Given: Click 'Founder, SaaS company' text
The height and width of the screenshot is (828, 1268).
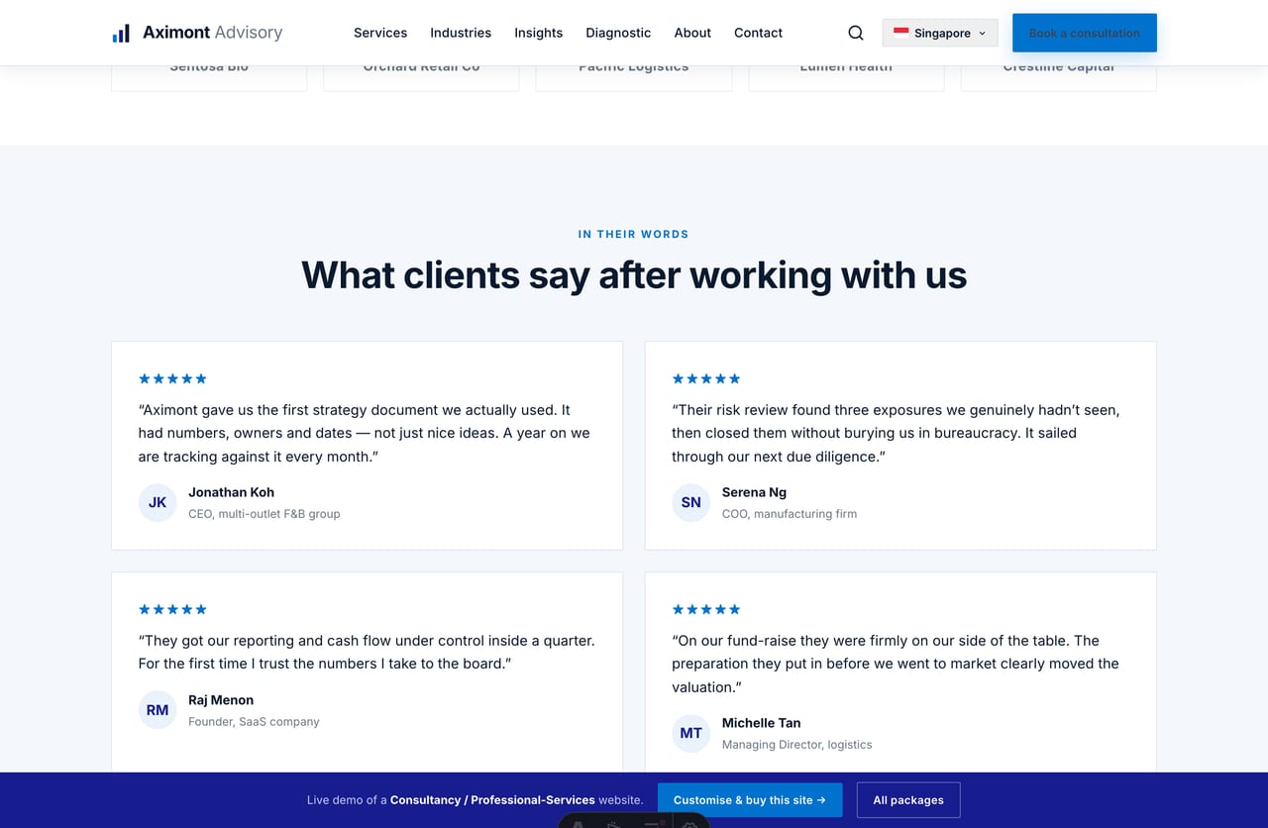Looking at the screenshot, I should click(254, 722).
